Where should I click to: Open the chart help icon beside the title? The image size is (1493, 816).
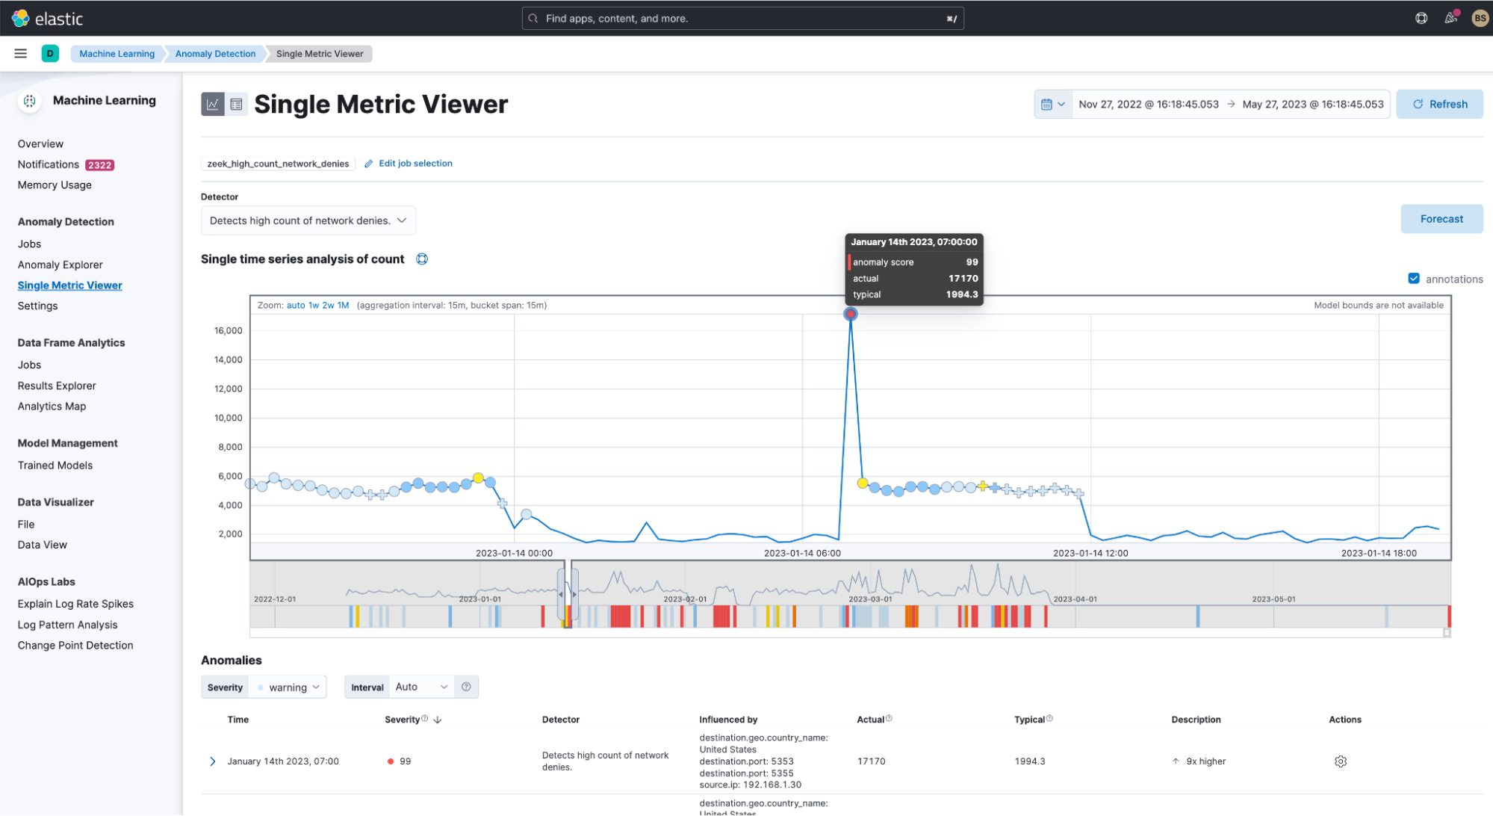coord(422,259)
